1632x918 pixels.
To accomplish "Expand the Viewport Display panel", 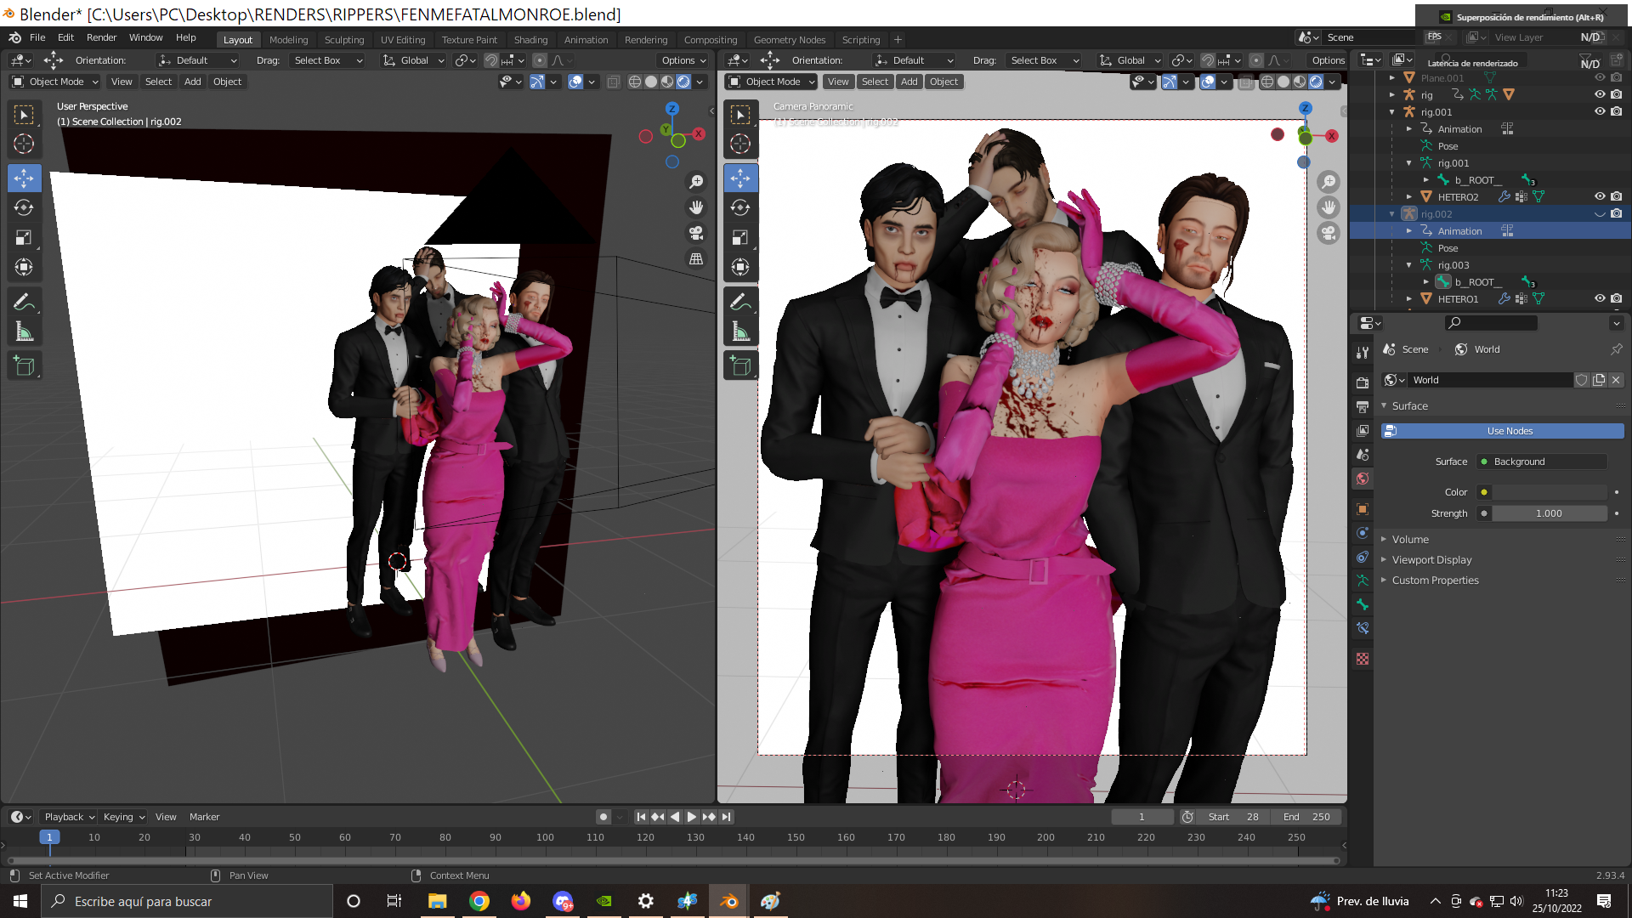I will click(1431, 559).
